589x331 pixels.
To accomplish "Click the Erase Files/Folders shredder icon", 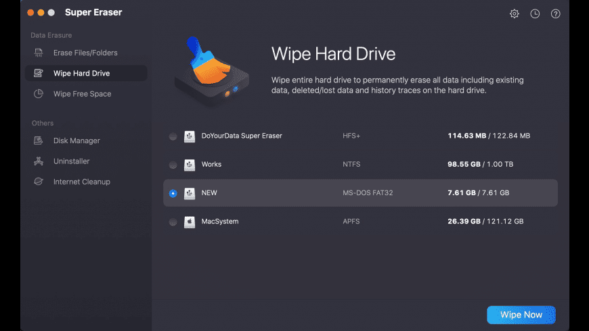I will click(39, 53).
